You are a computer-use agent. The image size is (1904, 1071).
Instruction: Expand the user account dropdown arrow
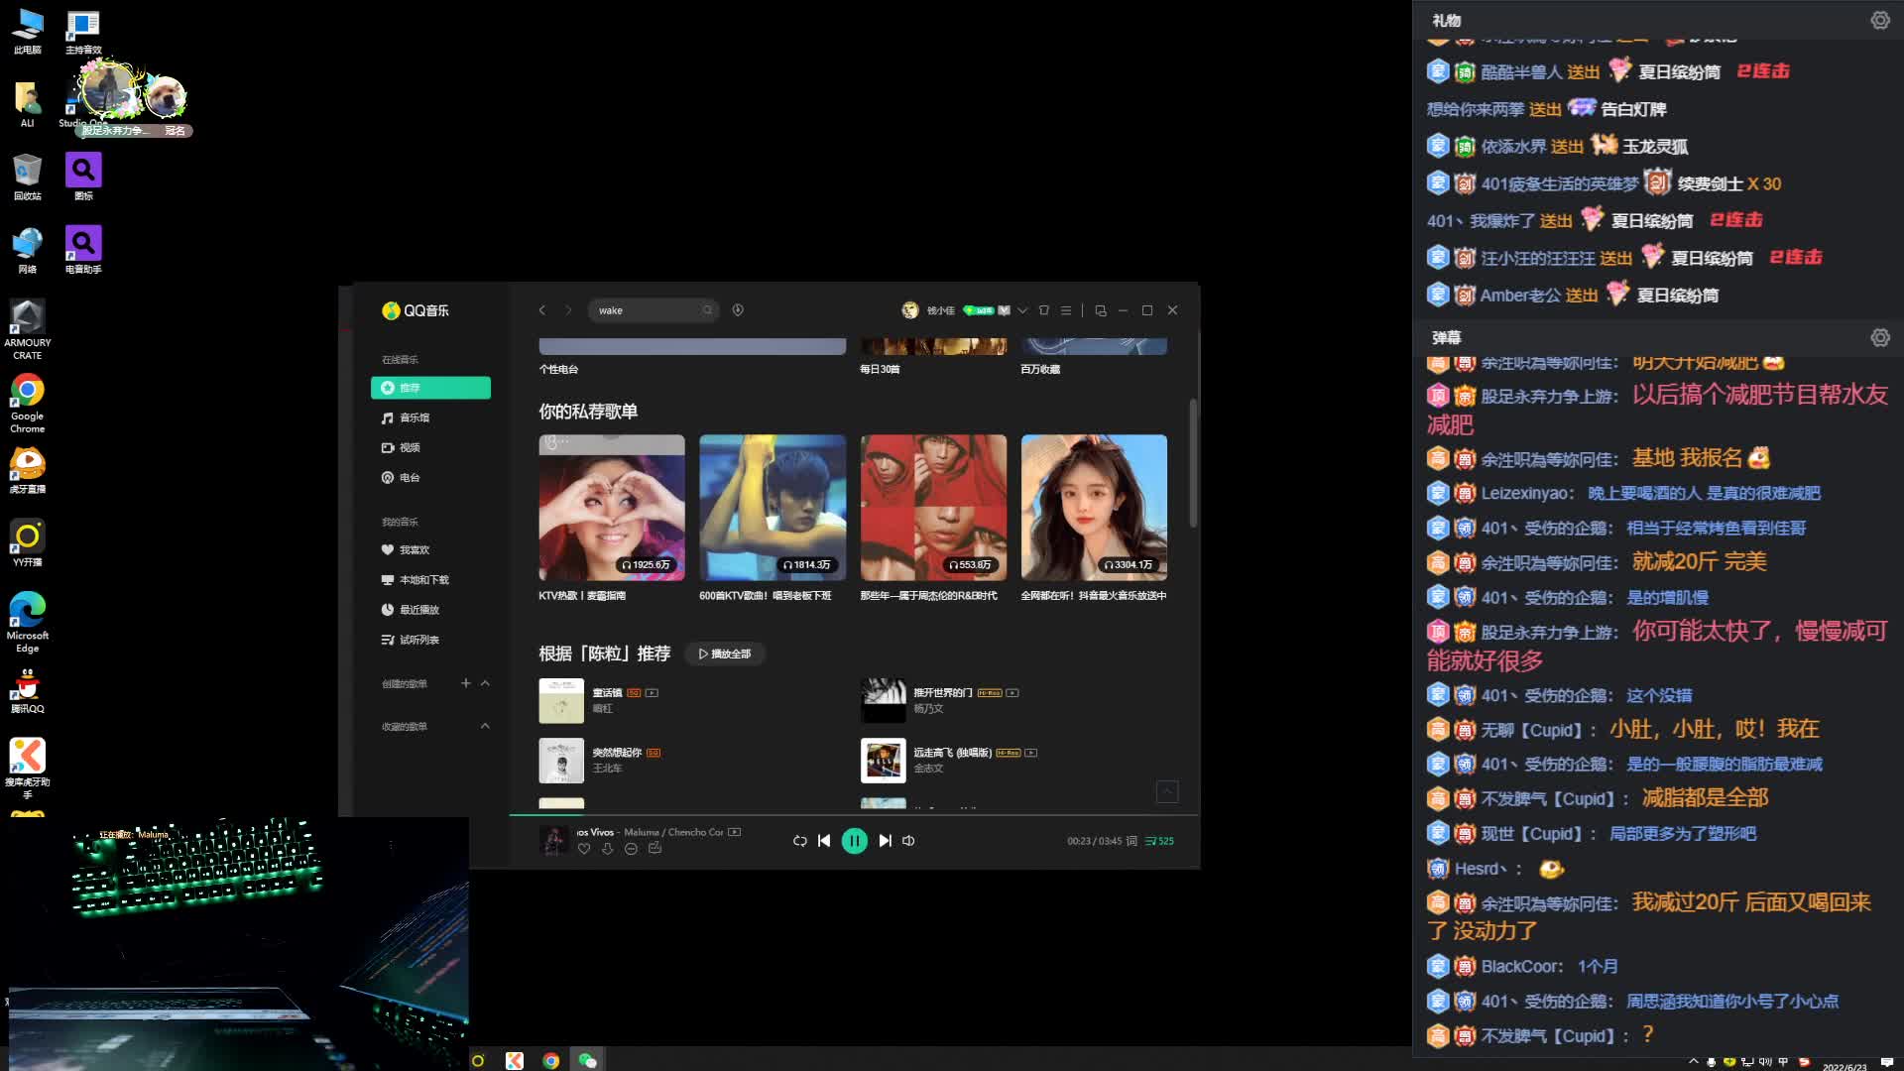tap(1022, 310)
